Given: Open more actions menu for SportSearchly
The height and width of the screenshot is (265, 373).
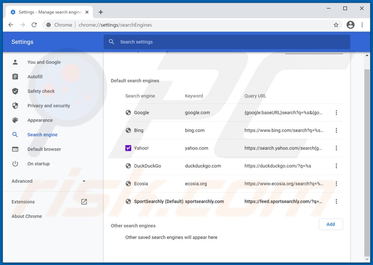Looking at the screenshot, I should (336, 201).
